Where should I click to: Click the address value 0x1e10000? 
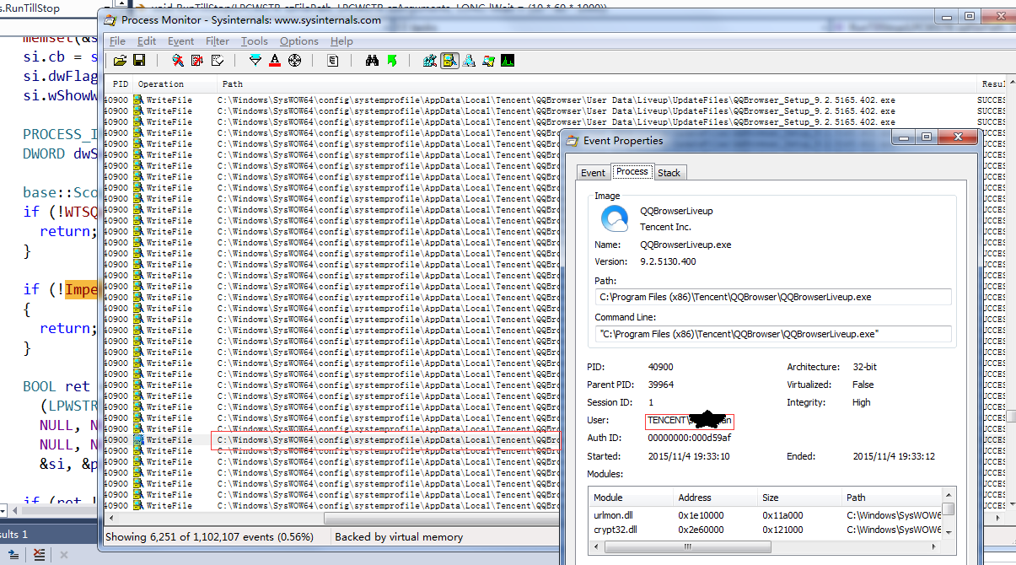click(x=702, y=514)
